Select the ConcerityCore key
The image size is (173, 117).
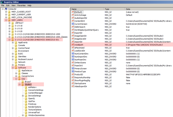(28, 76)
